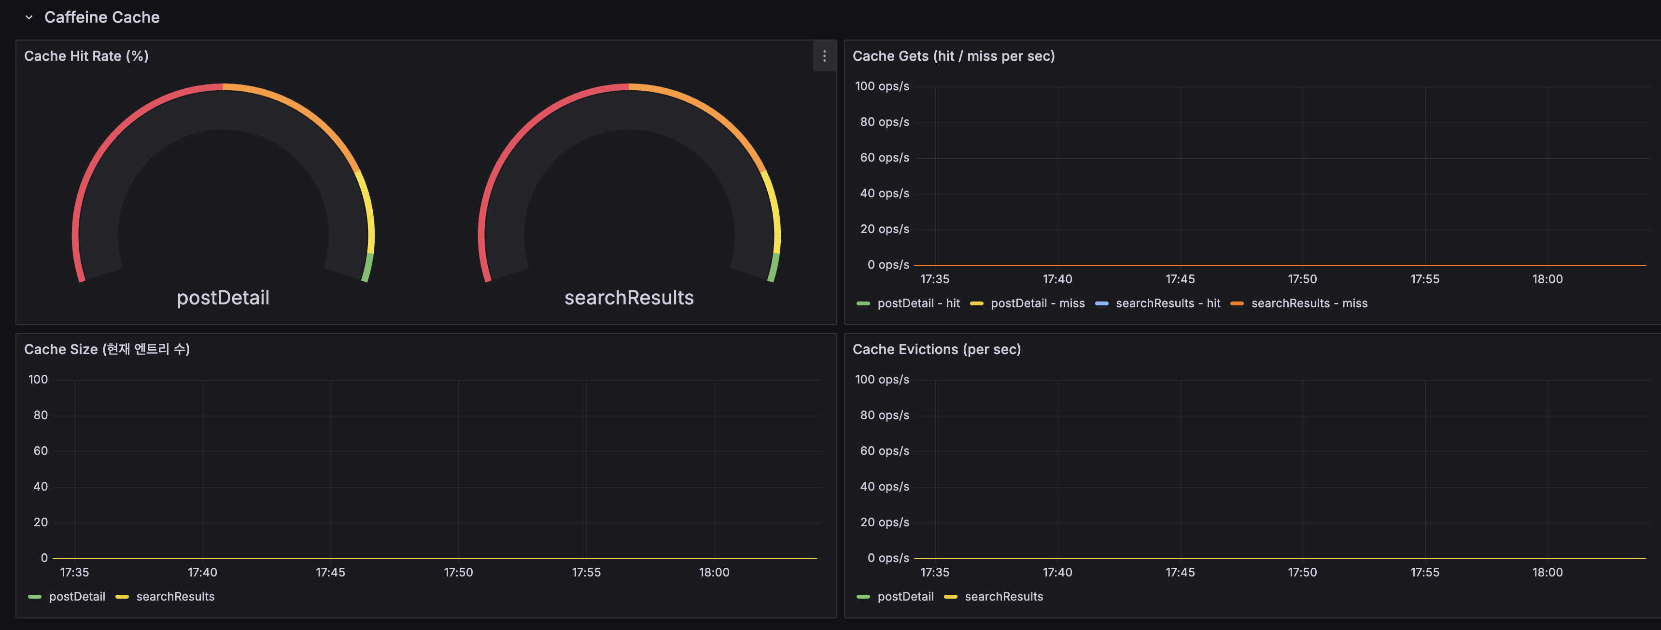Image resolution: width=1661 pixels, height=630 pixels.
Task: Open the Cache Size panel title menu
Action: [x=107, y=349]
